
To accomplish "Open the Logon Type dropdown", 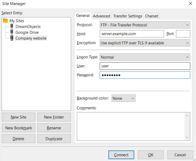I will (145, 57).
